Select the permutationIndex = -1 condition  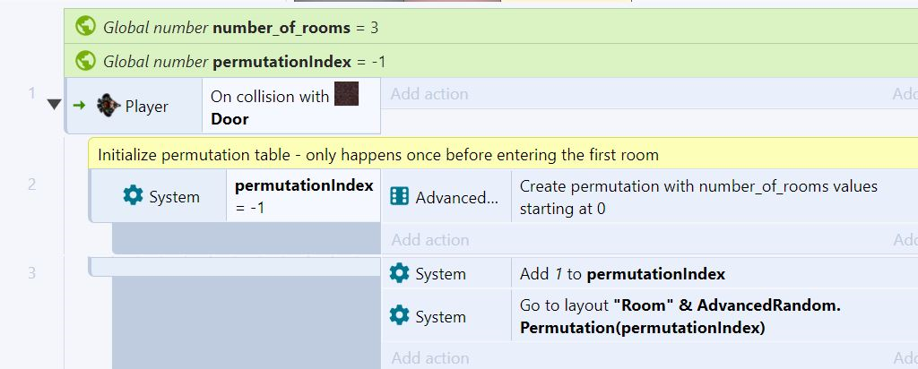pyautogui.click(x=303, y=196)
